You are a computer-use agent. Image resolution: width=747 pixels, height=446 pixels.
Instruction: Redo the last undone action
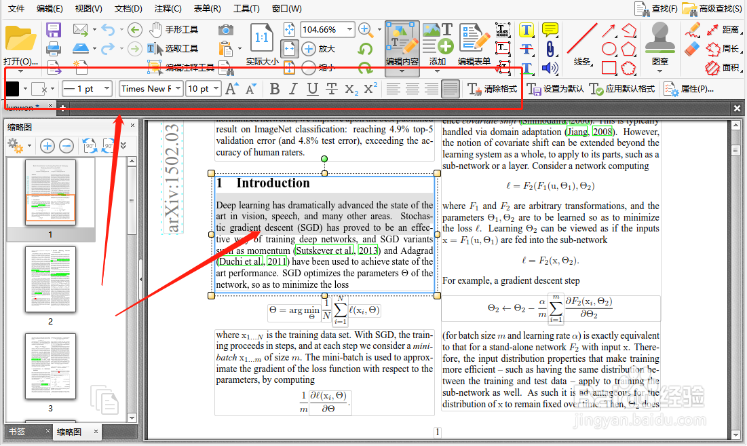pos(108,48)
